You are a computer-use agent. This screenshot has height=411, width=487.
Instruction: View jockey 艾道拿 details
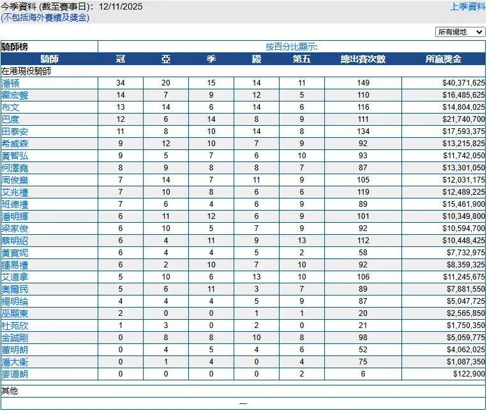15,277
